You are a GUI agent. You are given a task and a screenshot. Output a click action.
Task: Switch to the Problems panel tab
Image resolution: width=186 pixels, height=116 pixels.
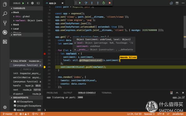(52, 93)
